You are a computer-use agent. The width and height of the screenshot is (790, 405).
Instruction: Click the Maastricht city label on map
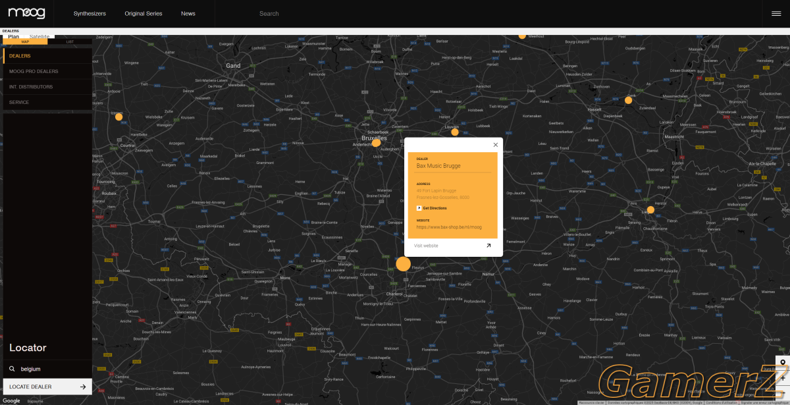(x=675, y=137)
